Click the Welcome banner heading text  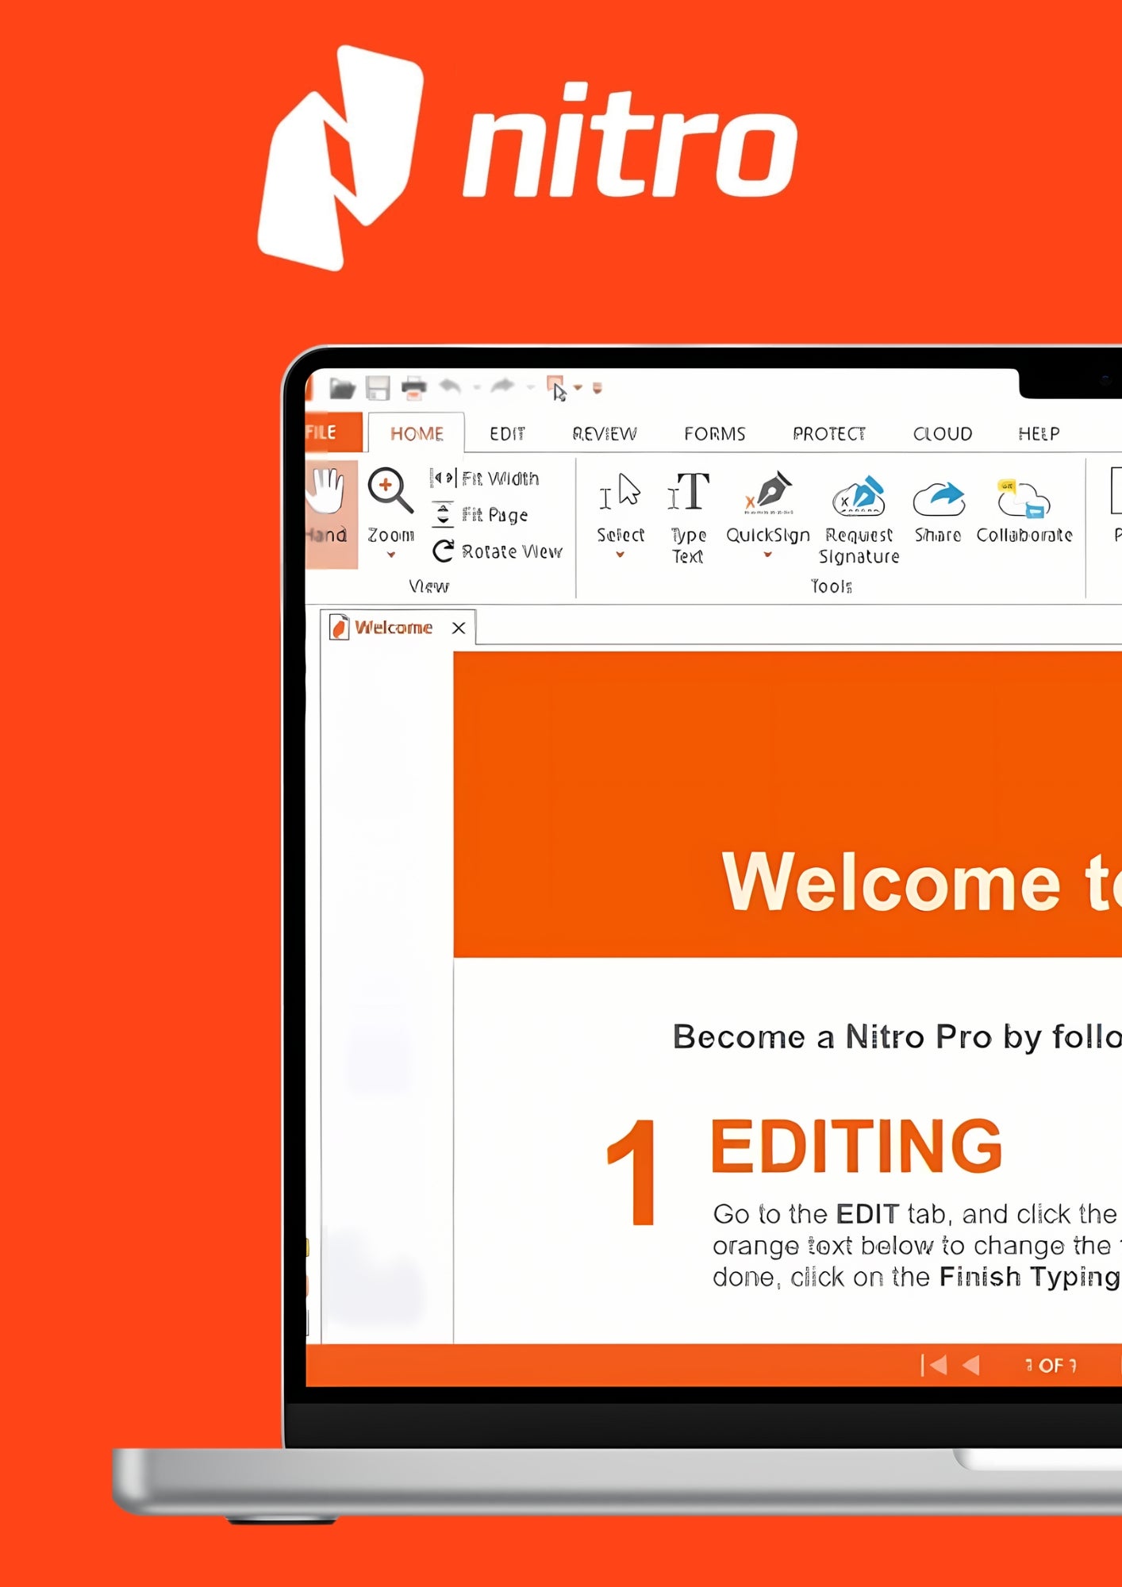920,882
